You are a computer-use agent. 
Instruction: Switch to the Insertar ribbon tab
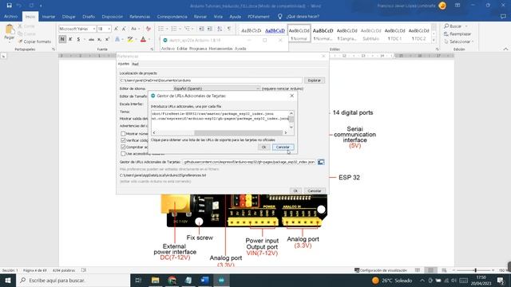[x=49, y=16]
